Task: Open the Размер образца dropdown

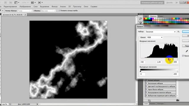Action: 25,11
